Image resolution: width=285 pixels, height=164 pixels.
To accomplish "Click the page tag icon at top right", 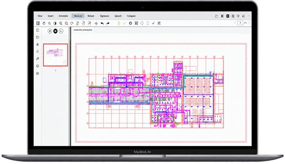I will pos(244,16).
